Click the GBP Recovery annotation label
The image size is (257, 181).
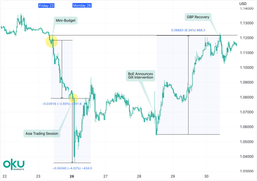pos(198,17)
